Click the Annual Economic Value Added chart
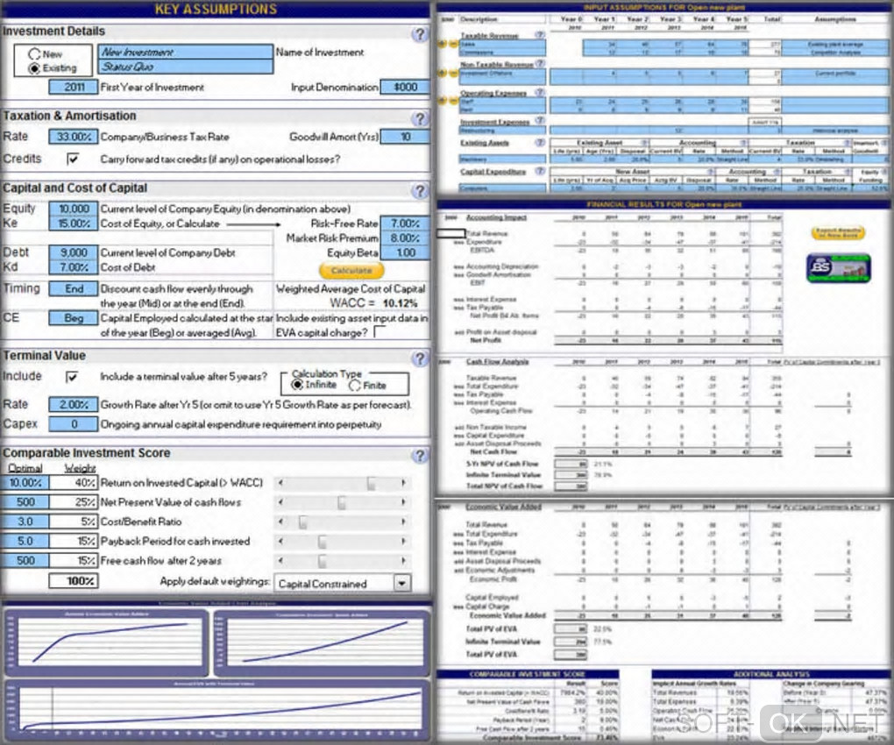894x745 pixels. tap(107, 642)
